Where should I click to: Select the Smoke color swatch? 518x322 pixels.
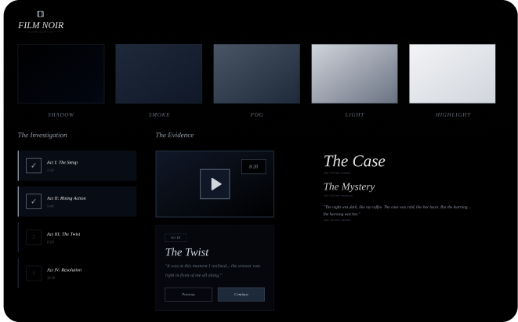point(159,74)
